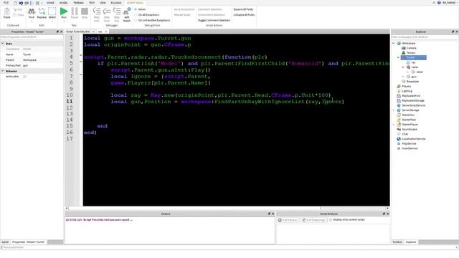Switch to the TERRAIN ribbon tab
The image size is (459, 258).
(78, 3)
